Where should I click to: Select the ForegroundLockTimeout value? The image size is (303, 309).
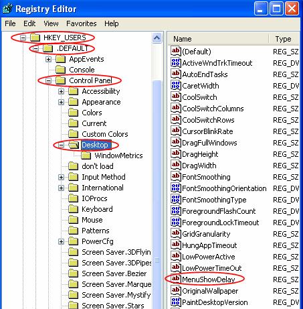(x=221, y=223)
